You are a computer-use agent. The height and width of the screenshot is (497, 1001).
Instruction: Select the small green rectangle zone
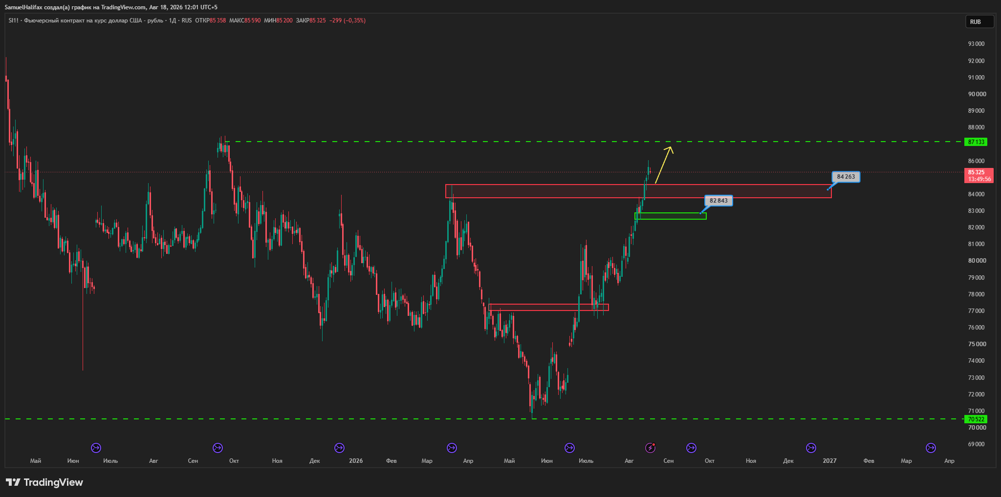671,216
